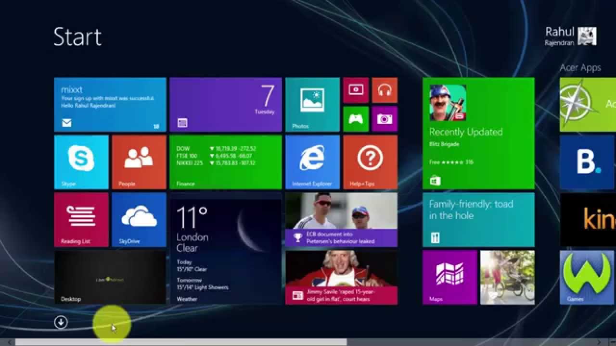Open News tile about Jimmy Savile
The width and height of the screenshot is (616, 346).
(341, 278)
